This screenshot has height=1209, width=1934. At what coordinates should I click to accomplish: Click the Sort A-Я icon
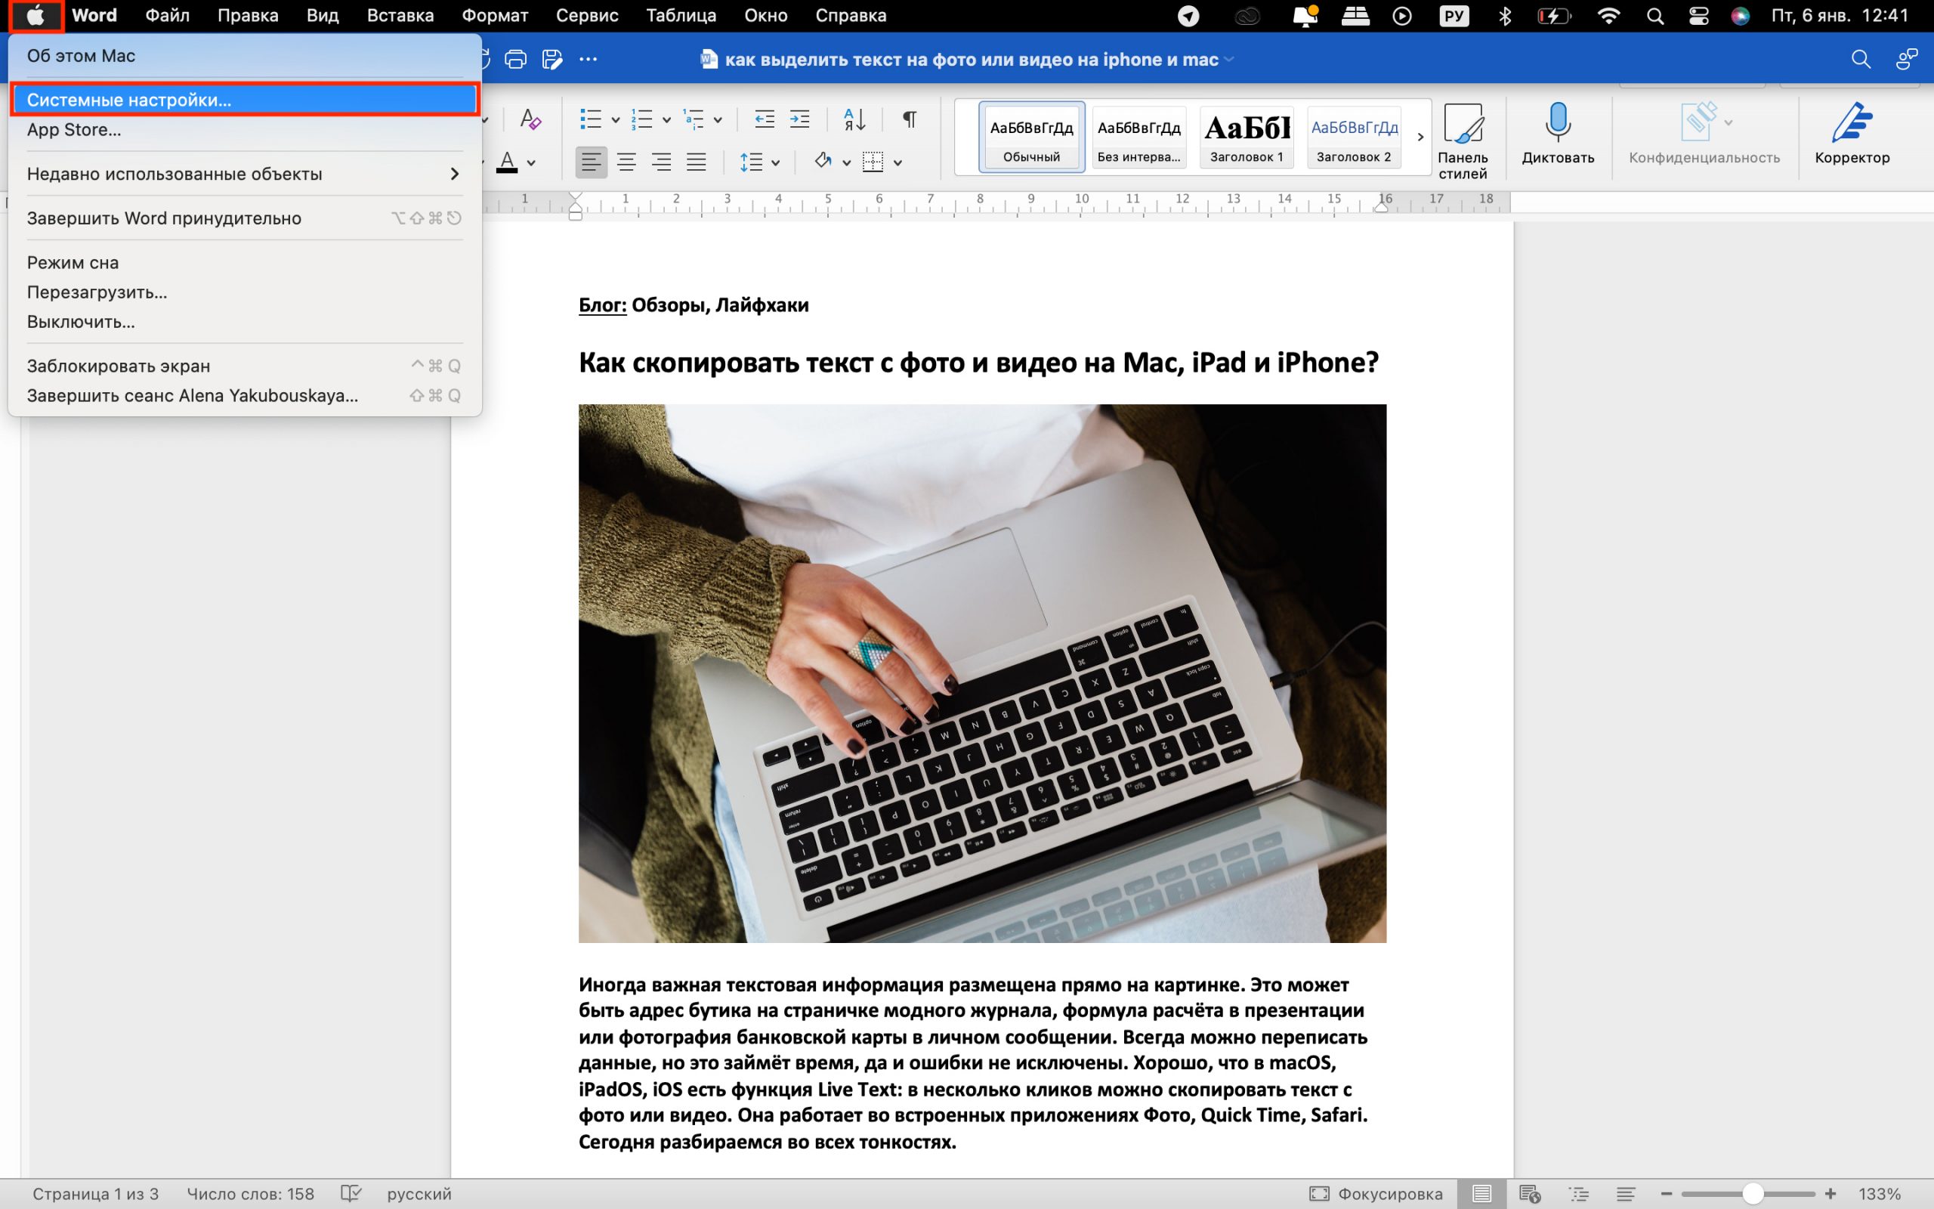pyautogui.click(x=854, y=119)
